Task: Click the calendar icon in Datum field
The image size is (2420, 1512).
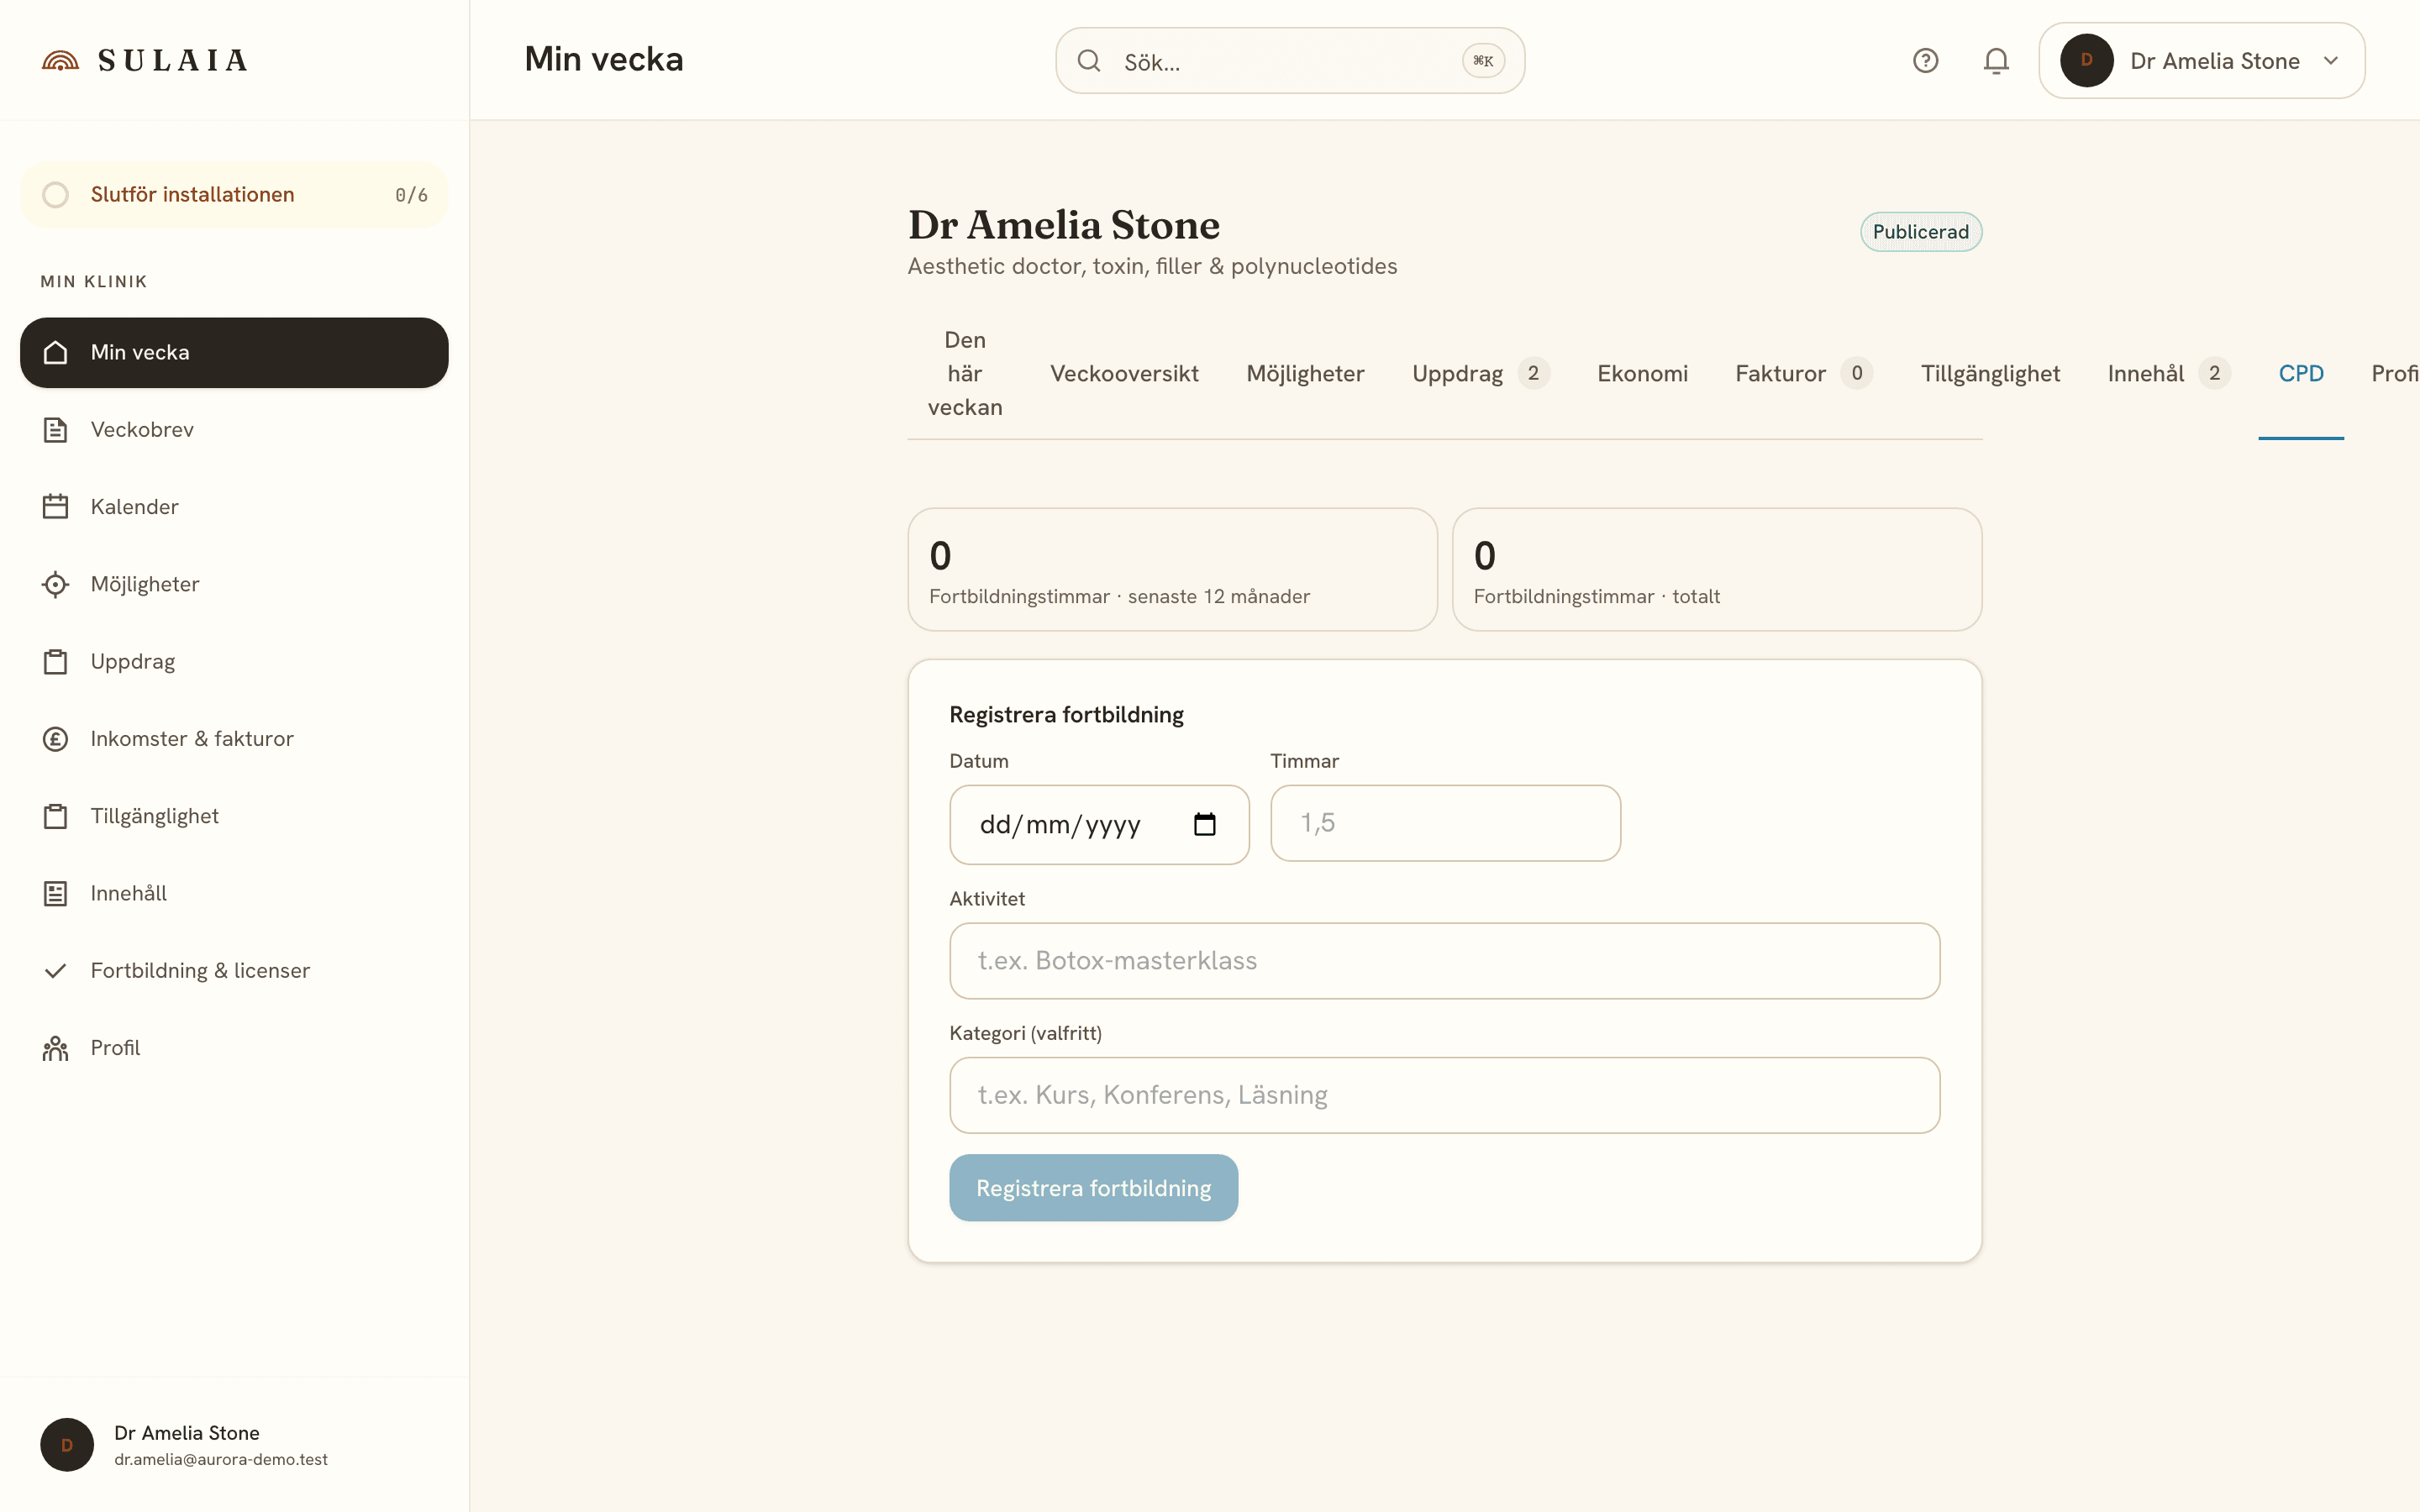Action: pyautogui.click(x=1205, y=824)
